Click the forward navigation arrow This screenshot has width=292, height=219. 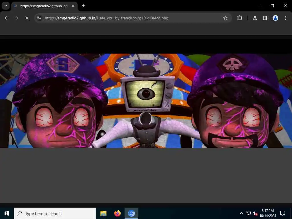pyautogui.click(x=16, y=18)
